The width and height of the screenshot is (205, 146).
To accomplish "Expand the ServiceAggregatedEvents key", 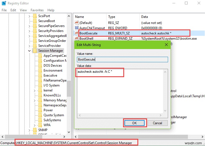I will [30, 36].
